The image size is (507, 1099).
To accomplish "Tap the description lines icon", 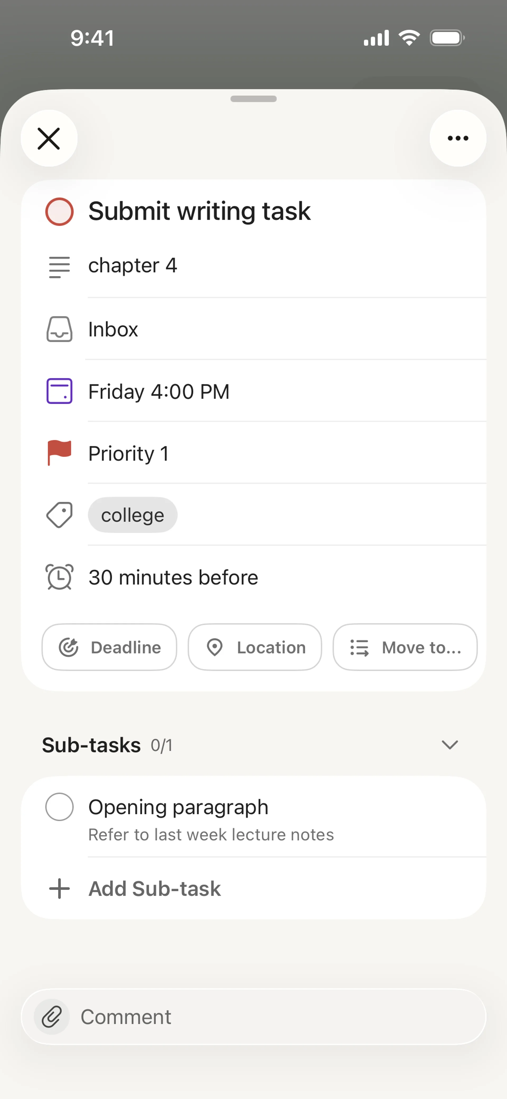I will click(x=59, y=267).
